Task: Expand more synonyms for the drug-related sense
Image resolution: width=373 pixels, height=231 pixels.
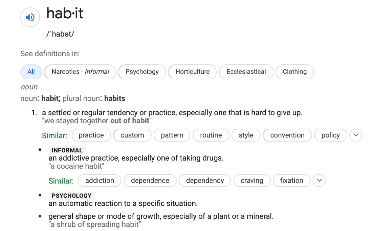Action: 319,181
